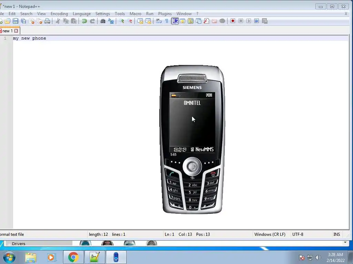Open Windows Media Player taskbar icon
The image size is (353, 264).
51,257
